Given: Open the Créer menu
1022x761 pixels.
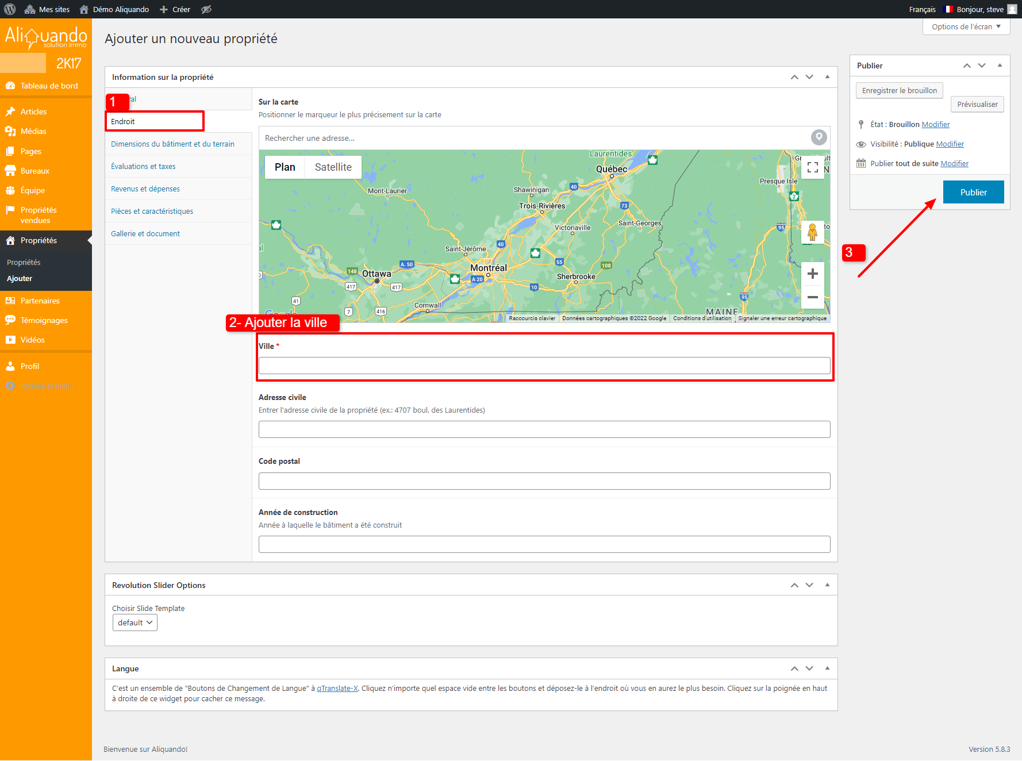Looking at the screenshot, I should click(x=175, y=9).
